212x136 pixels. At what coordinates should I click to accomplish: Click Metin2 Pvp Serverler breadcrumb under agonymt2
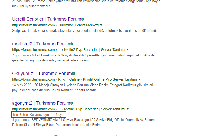click(x=81, y=109)
